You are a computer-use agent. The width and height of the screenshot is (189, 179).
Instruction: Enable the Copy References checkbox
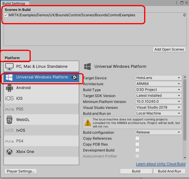(137, 138)
